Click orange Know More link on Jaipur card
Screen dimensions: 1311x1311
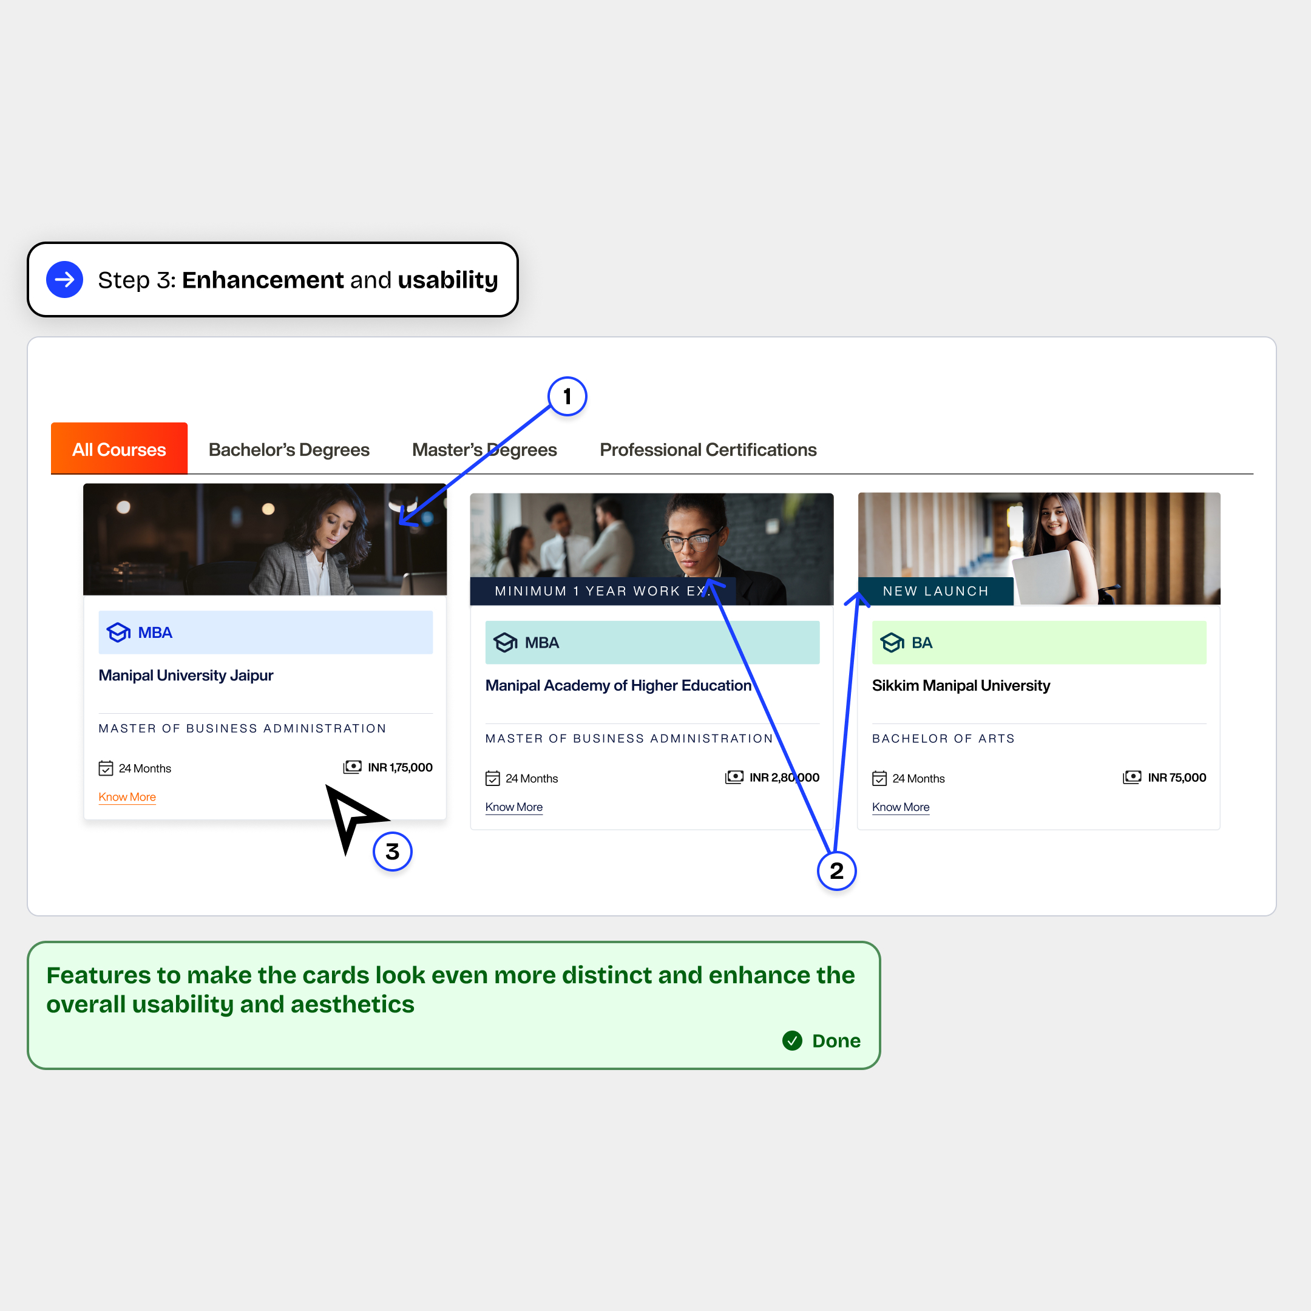127,797
